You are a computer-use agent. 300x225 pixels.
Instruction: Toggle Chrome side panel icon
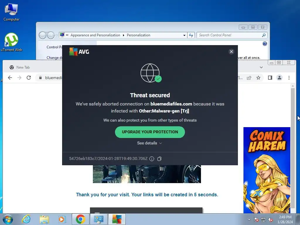(x=270, y=78)
